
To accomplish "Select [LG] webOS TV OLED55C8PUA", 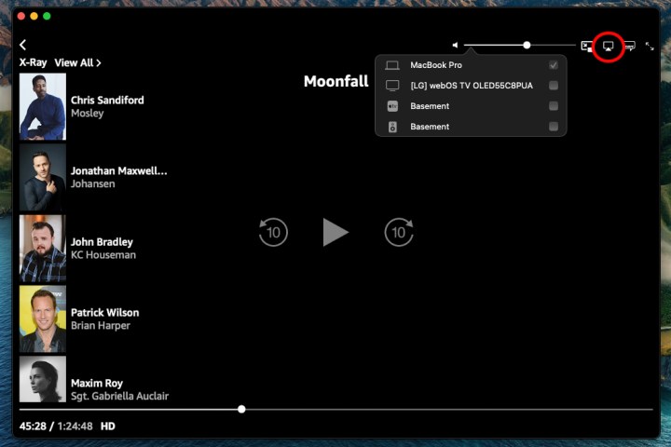I will [x=471, y=86].
